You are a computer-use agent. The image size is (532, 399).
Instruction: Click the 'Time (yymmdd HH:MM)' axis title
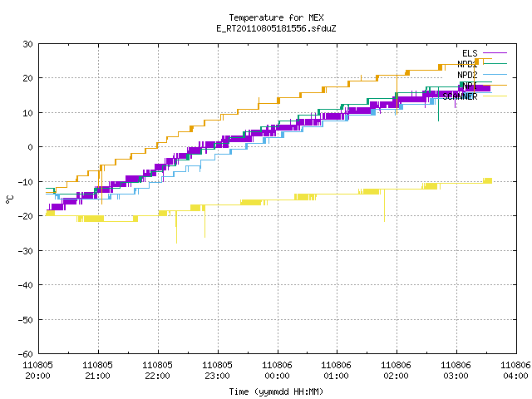276,392
